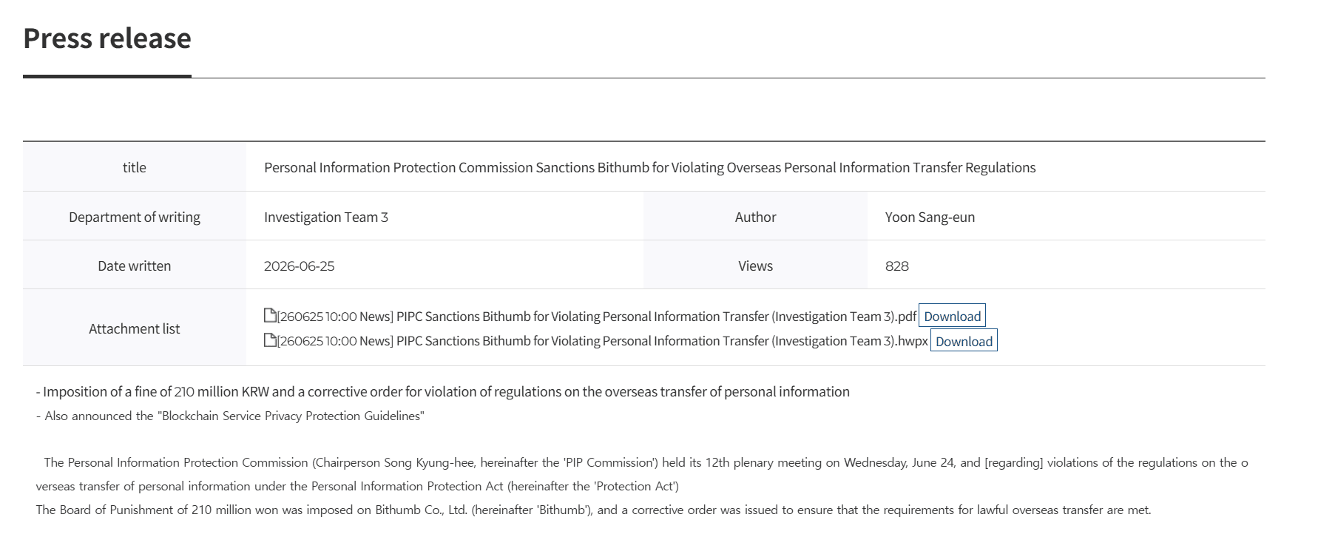1318x537 pixels.
Task: Click the press release title about Bithumb sanctions
Action: tap(649, 167)
